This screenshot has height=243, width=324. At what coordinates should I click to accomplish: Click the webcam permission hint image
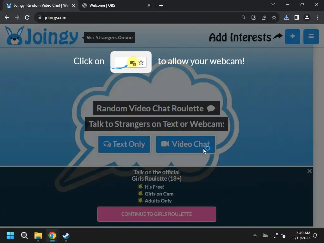131,62
